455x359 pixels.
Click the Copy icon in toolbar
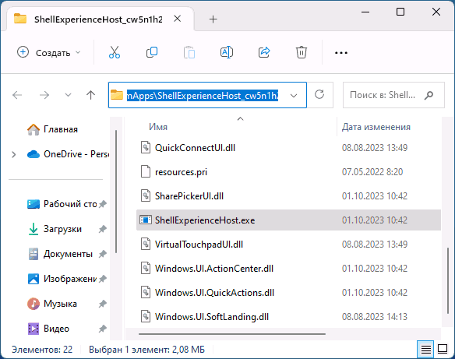click(152, 52)
